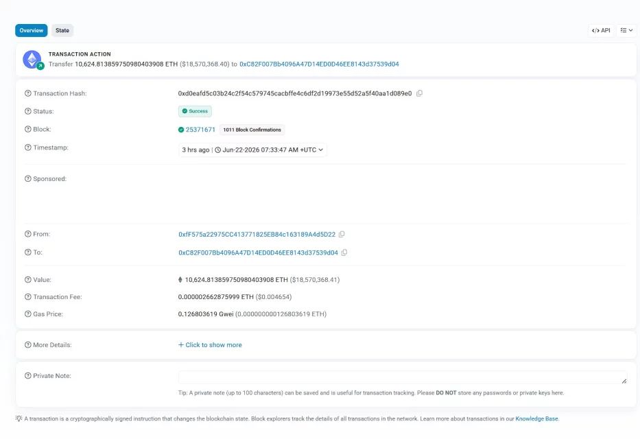Click help icon next to Block
This screenshot has width=640, height=439.
coord(27,130)
